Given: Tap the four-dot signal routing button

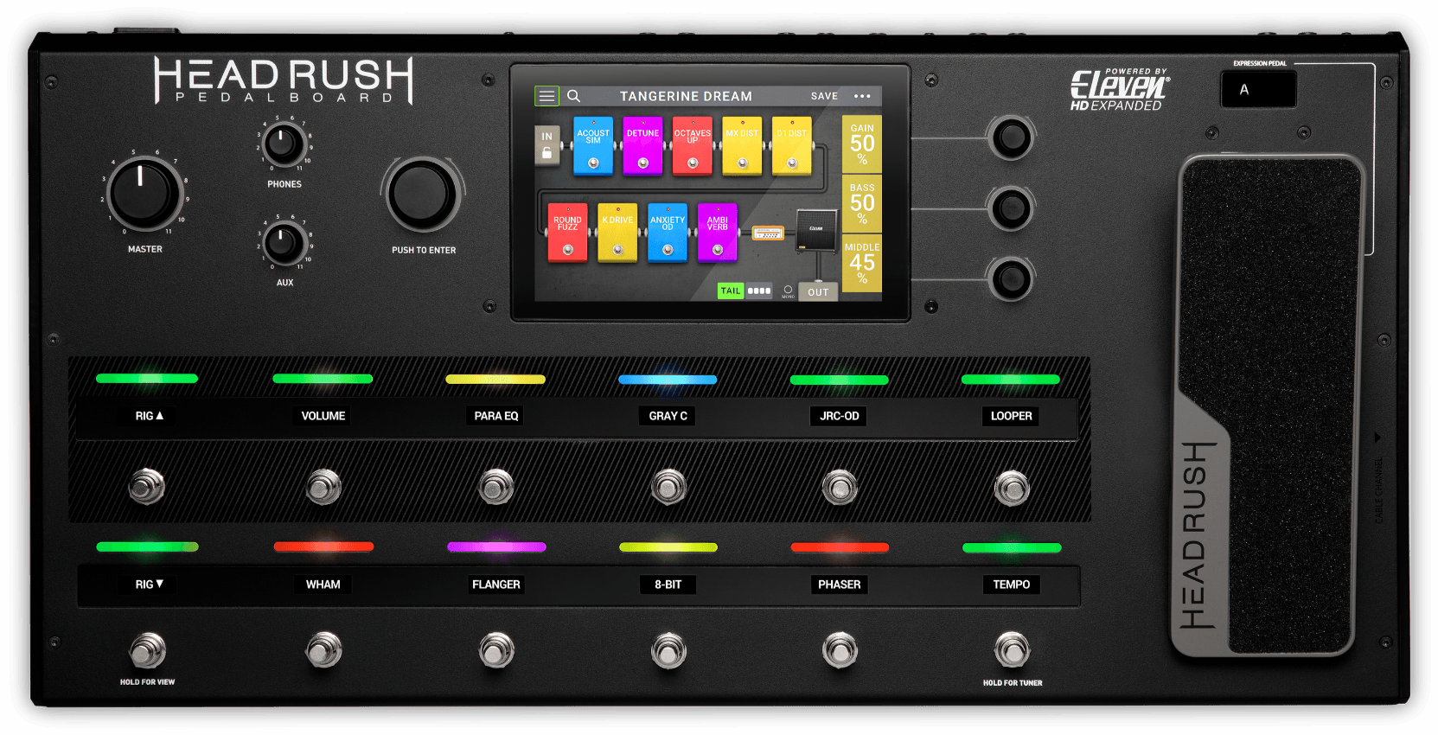Looking at the screenshot, I should pyautogui.click(x=758, y=291).
